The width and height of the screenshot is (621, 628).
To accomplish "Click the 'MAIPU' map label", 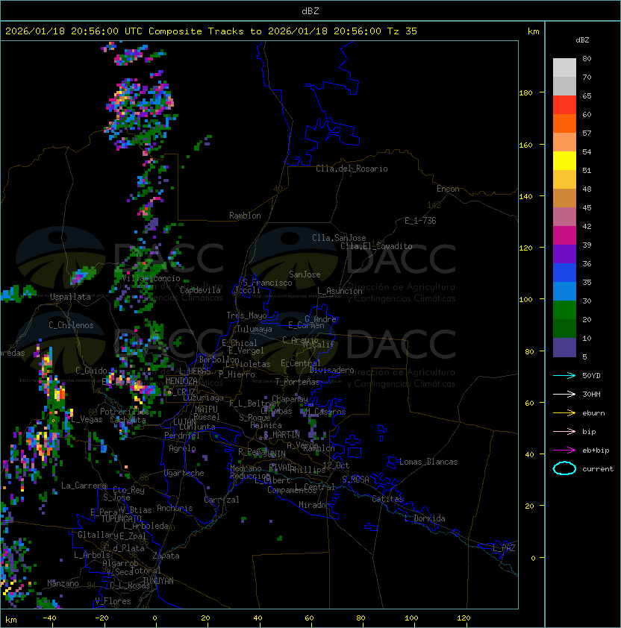I will click(206, 409).
